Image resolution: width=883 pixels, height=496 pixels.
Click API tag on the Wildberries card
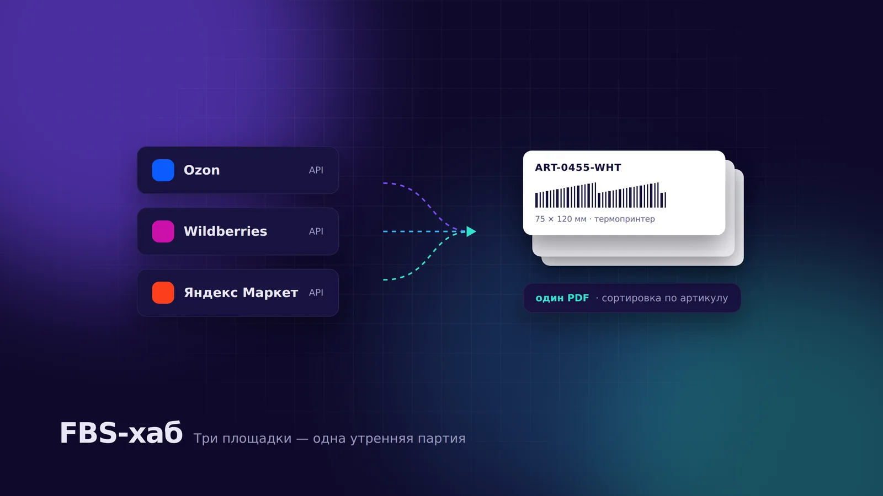point(316,231)
